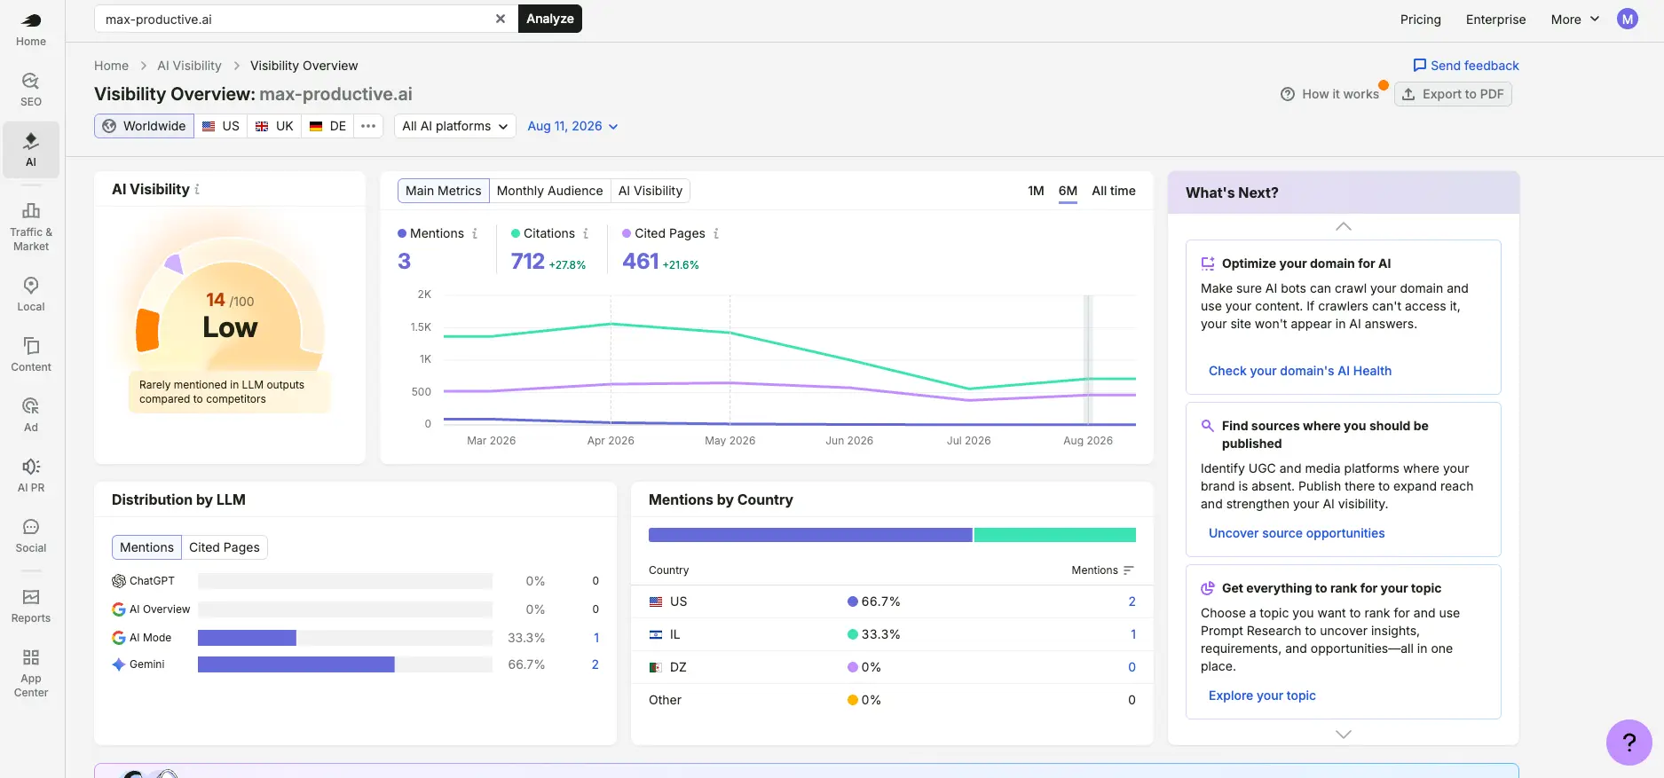
Task: Open Uncover source opportunities link
Action: click(1297, 533)
